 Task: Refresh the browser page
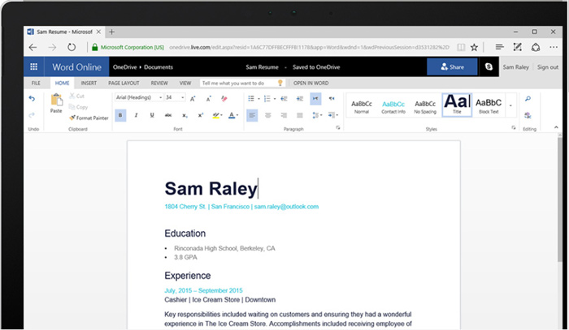(72, 47)
